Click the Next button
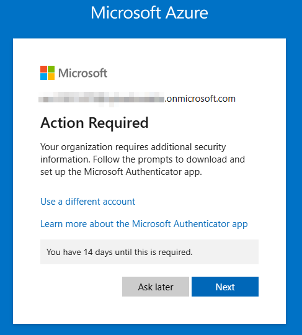 tap(225, 287)
